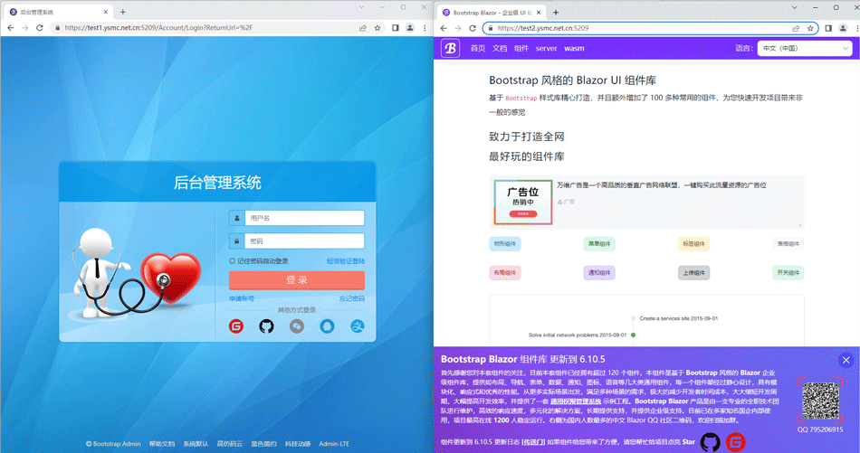Reload the left browser window page
Screen dimensions: 860x453
pos(40,27)
